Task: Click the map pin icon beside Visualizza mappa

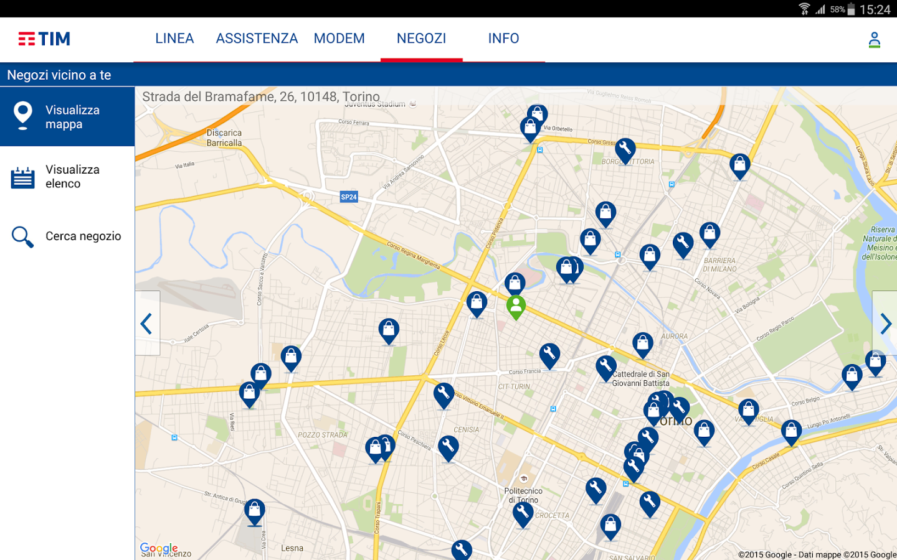Action: coord(23,116)
